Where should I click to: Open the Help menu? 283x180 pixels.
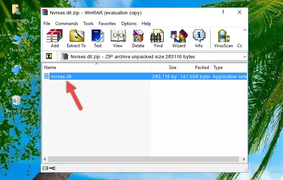146,24
